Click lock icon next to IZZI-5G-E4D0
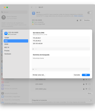Image resolution: width=95 pixels, height=112 pixels. tap(77, 20)
